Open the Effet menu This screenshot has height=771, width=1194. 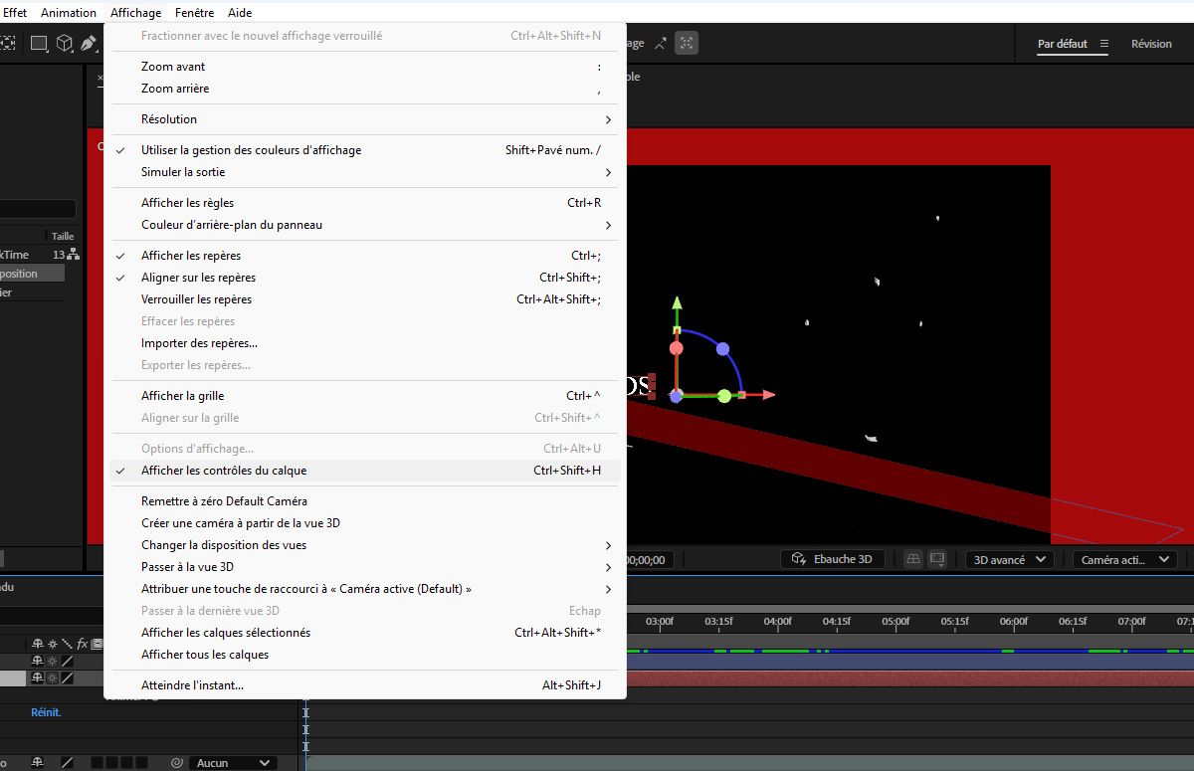click(14, 13)
